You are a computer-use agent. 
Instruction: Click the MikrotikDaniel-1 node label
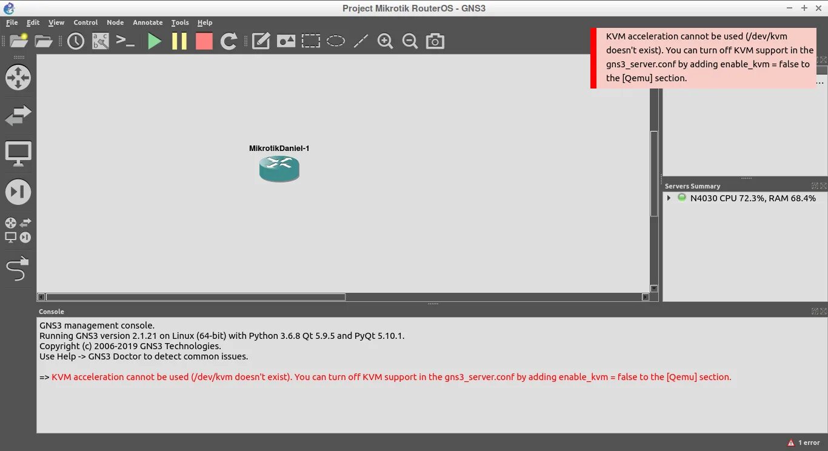(279, 149)
